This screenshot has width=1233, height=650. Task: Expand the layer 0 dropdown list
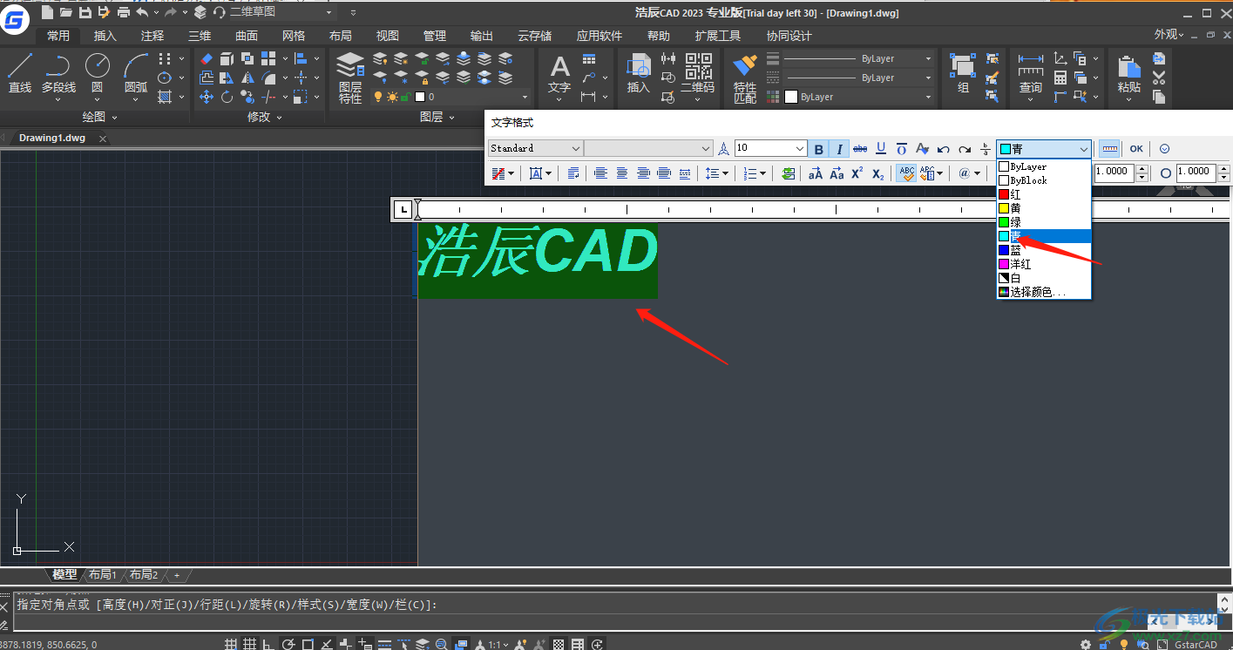(525, 98)
